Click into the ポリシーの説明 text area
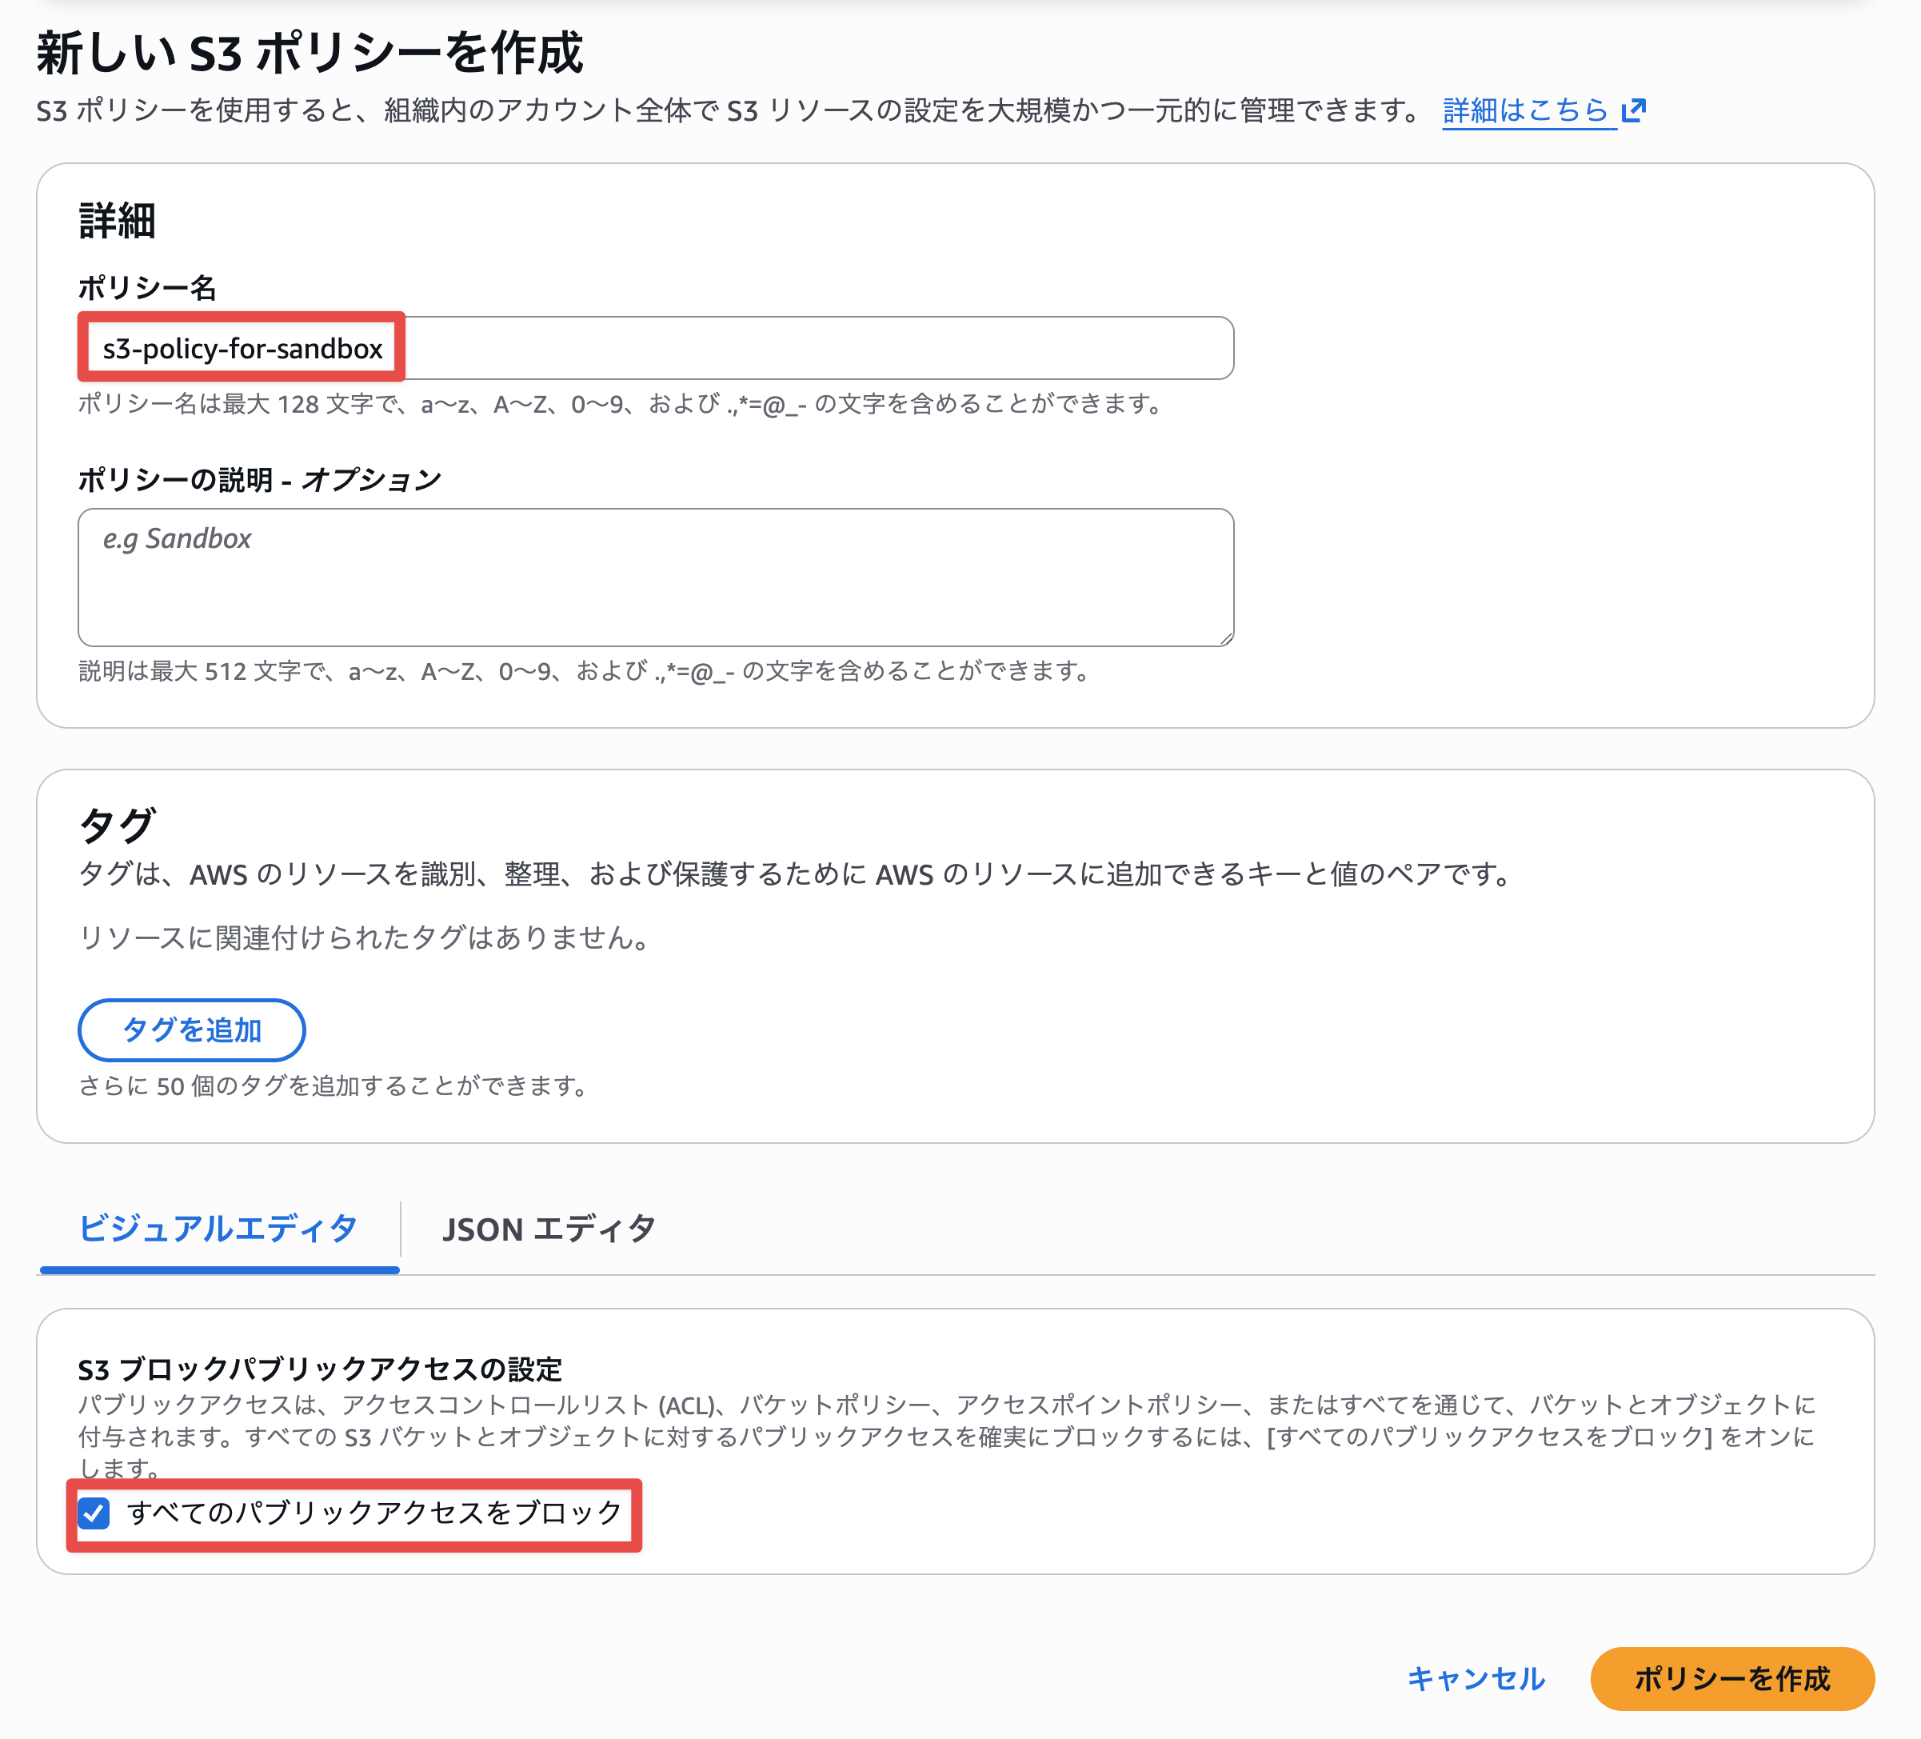This screenshot has height=1739, width=1921. coord(656,577)
